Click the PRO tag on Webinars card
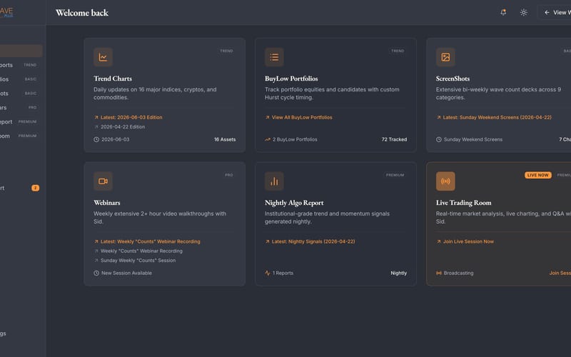This screenshot has width=571, height=357. tap(228, 175)
